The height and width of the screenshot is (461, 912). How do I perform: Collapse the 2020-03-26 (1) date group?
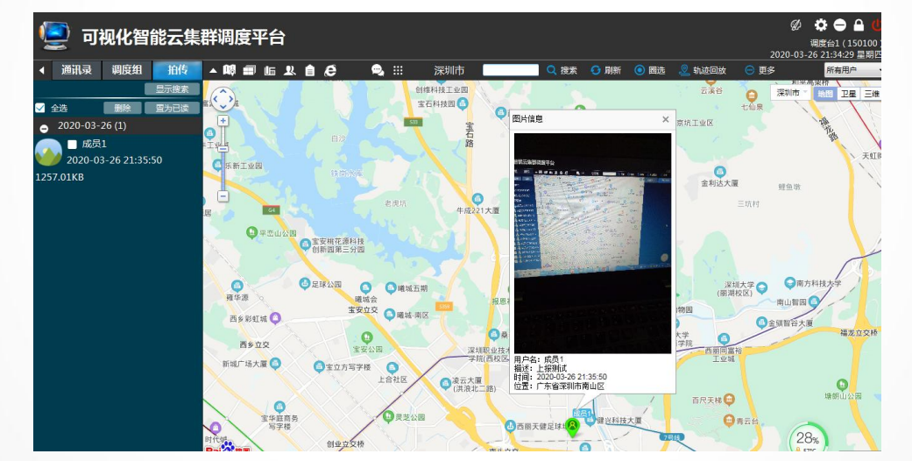44,128
